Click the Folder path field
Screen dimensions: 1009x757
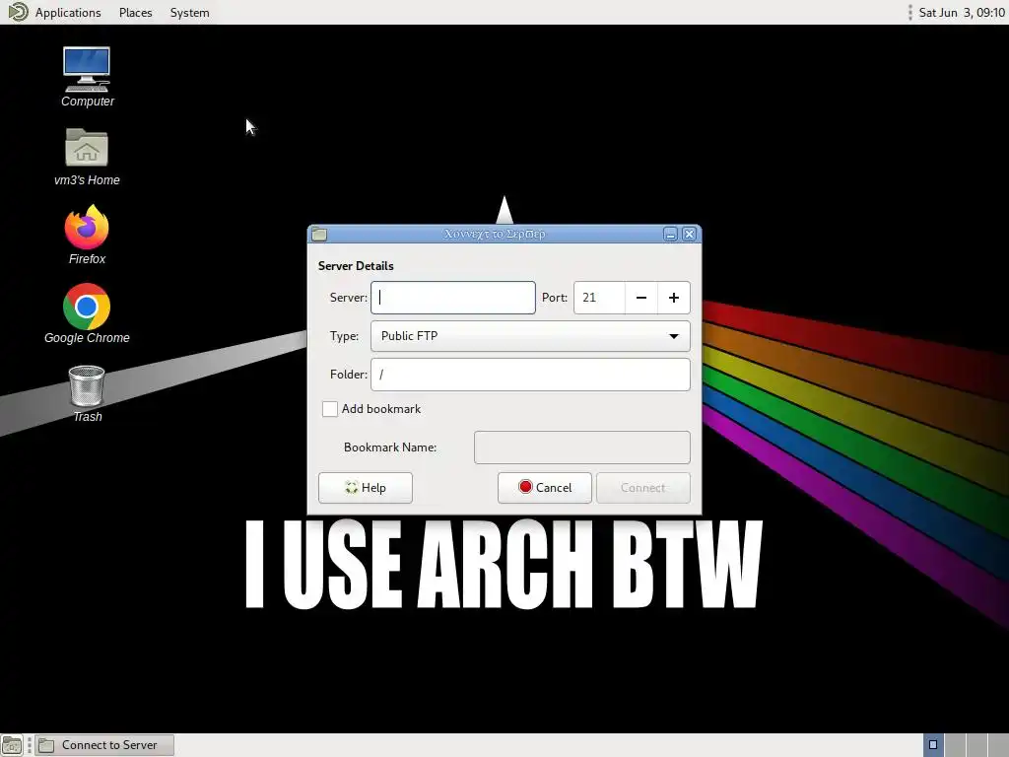tap(530, 375)
